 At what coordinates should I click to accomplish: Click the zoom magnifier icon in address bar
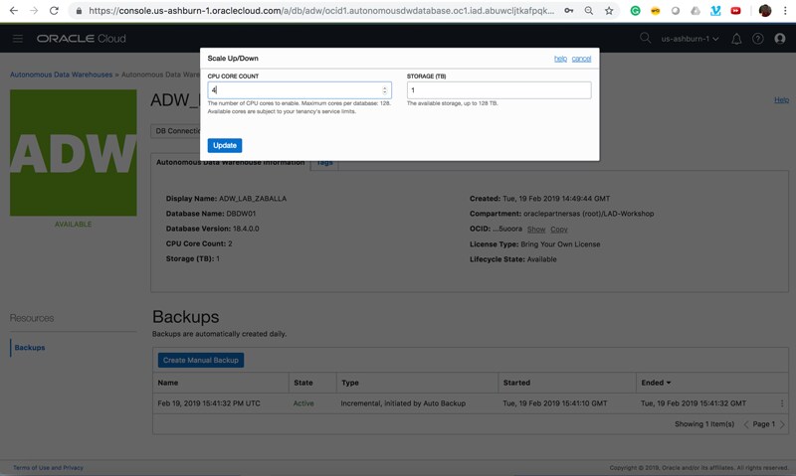tap(588, 11)
